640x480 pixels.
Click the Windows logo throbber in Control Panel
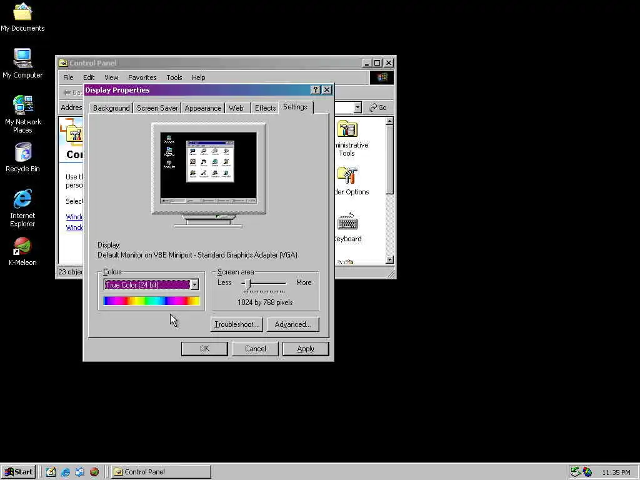point(382,77)
